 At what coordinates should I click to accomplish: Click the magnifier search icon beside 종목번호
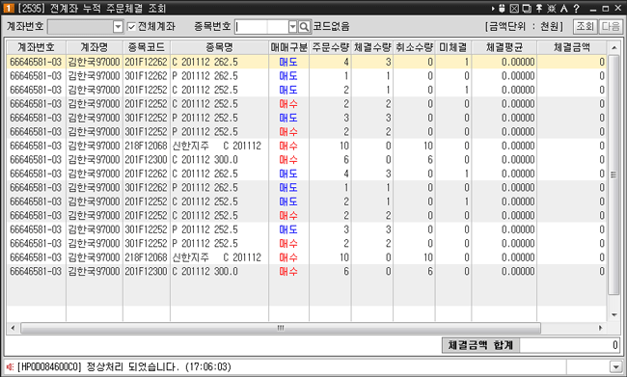click(304, 27)
